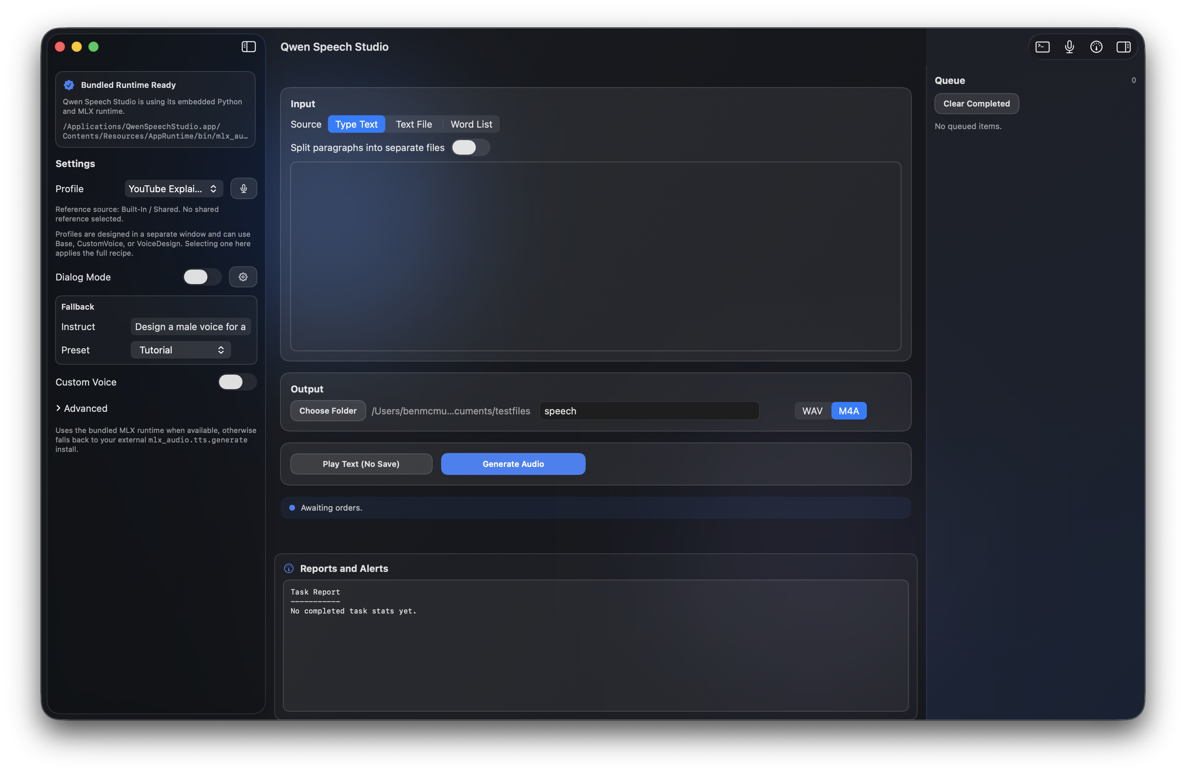
Task: Click the verified badge on Bundled Runtime Ready
Action: 69,85
